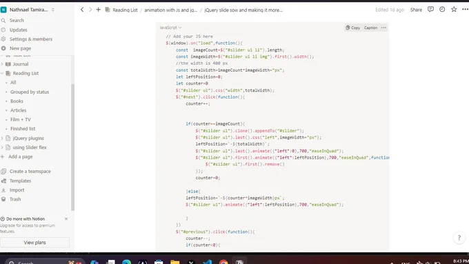This screenshot has height=264, width=469.
Task: Open File Explorer from the taskbar
Action: 174,262
